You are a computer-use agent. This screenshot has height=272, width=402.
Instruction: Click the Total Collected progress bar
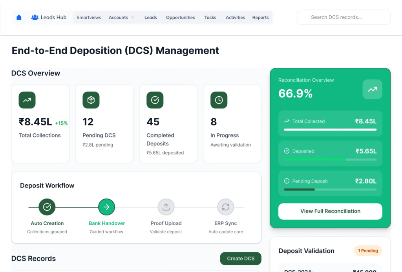click(x=330, y=130)
